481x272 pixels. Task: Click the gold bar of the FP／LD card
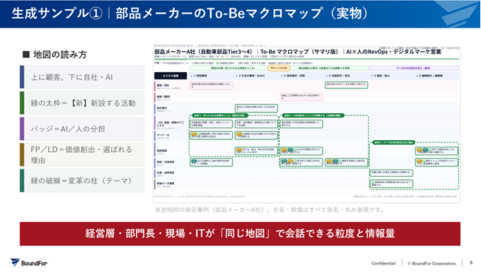coord(22,154)
